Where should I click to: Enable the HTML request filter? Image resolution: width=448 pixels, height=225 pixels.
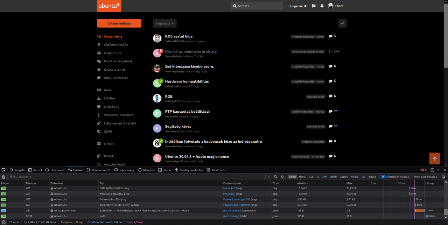(302, 177)
